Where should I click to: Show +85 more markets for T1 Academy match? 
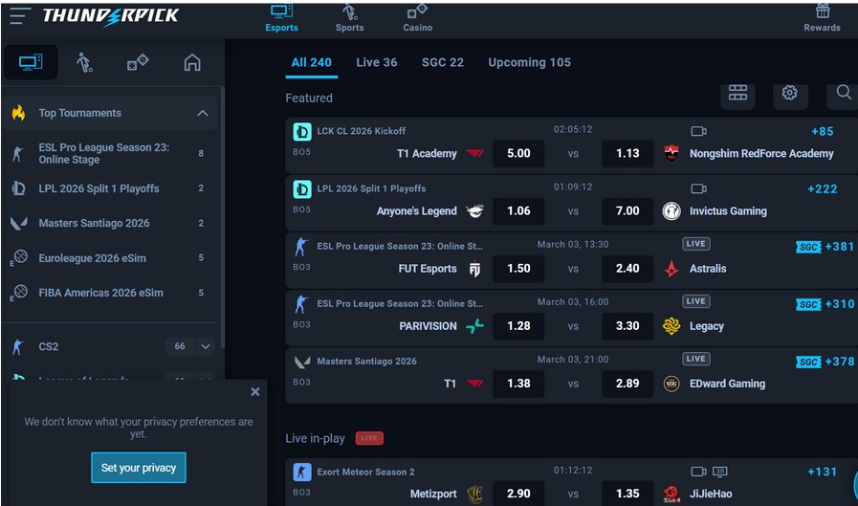[x=823, y=131]
